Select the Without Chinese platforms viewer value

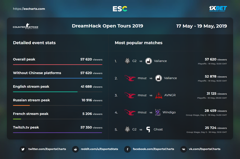[91, 73]
